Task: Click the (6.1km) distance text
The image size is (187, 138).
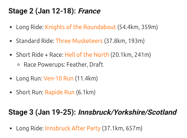Action: coord(86,92)
